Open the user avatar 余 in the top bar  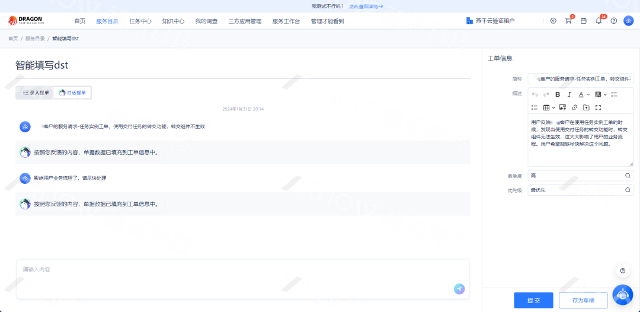629,21
